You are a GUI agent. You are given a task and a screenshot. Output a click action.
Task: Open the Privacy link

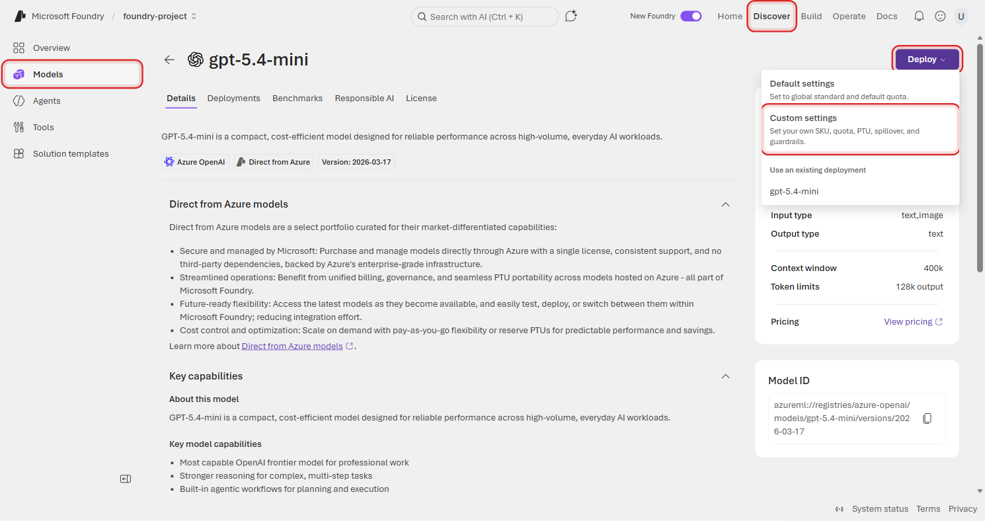[963, 509]
